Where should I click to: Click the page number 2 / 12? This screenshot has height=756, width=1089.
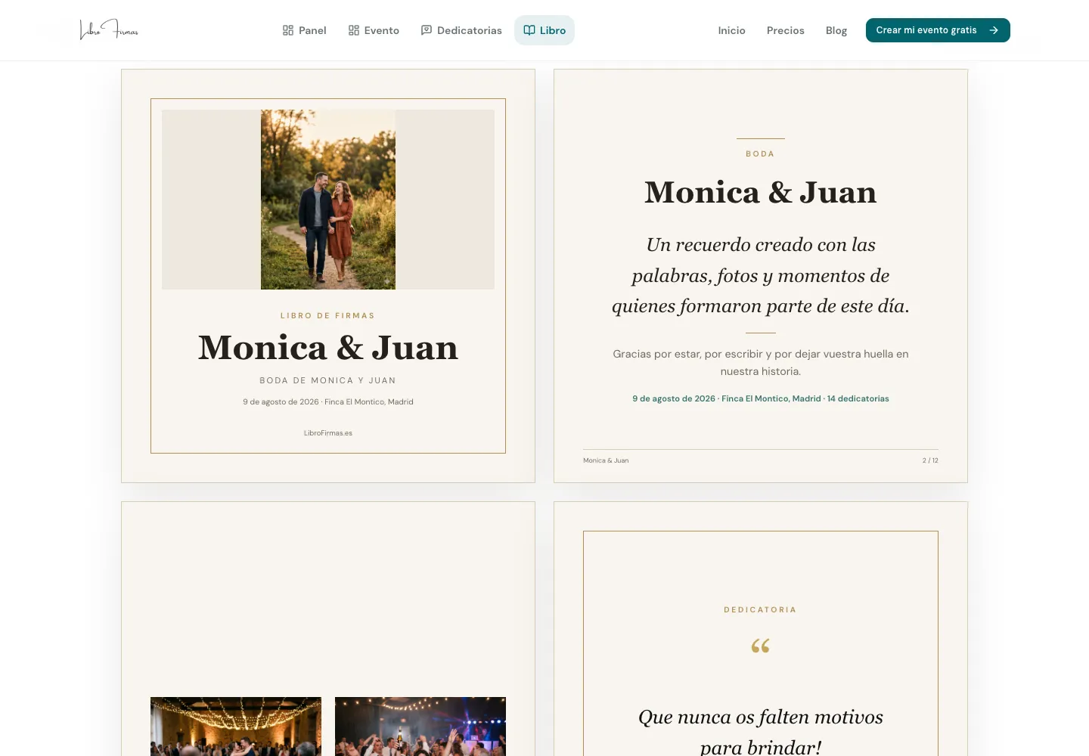[930, 460]
